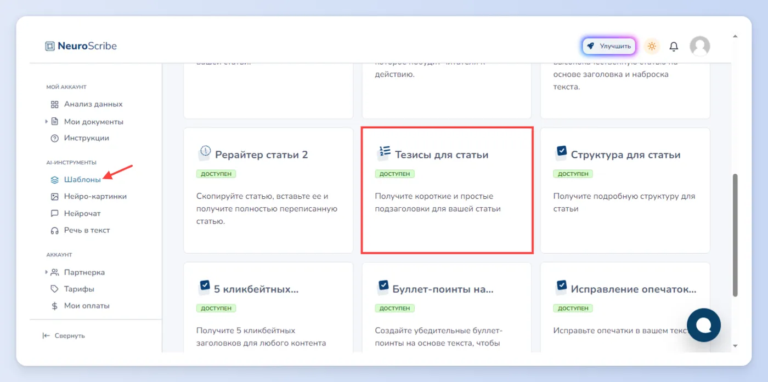Image resolution: width=768 pixels, height=382 pixels.
Task: Open the Инструкции page
Action: pyautogui.click(x=87, y=138)
